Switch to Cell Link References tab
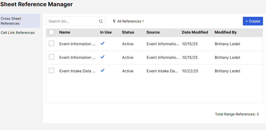This screenshot has width=266, height=130. point(18,33)
